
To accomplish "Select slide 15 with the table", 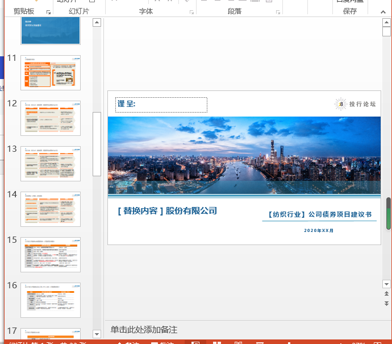I will coord(51,255).
